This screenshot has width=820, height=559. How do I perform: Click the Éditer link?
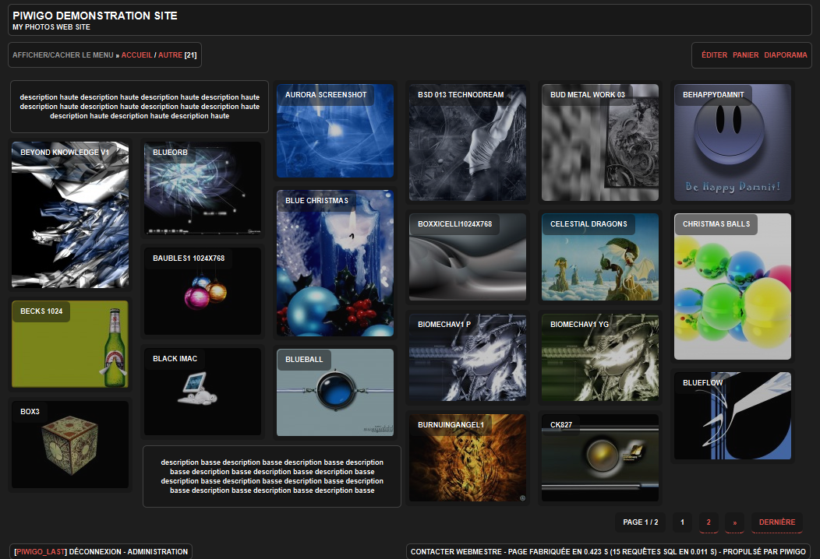(714, 55)
